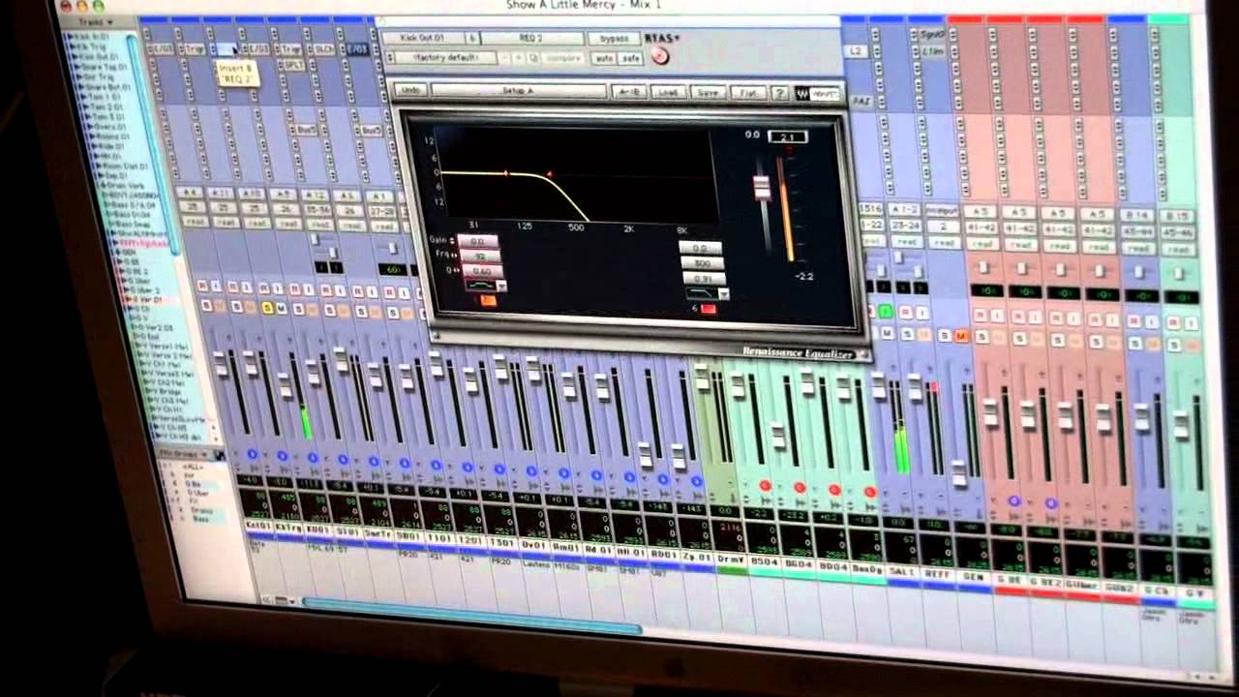Click the KkTrg track pan knob
Screen dimensions: 1239x697
(x=283, y=455)
